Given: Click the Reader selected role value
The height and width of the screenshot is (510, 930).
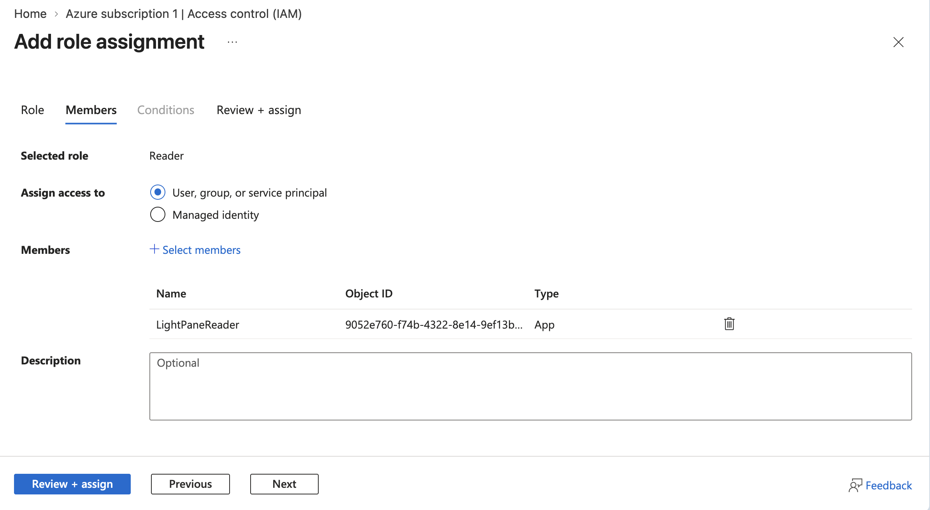Looking at the screenshot, I should click(167, 156).
